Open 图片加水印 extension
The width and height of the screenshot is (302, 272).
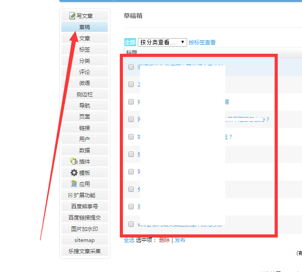coord(84,229)
